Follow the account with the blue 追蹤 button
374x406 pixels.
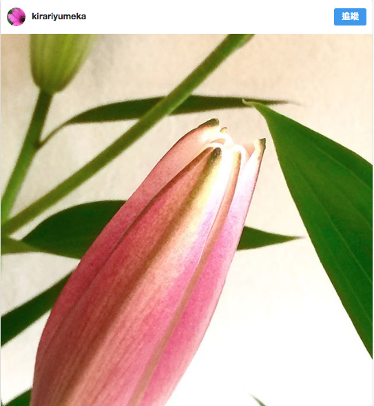[x=350, y=17]
